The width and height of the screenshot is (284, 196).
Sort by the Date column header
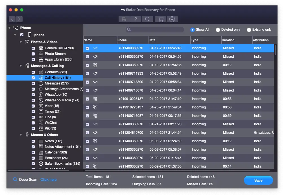[x=169, y=40]
